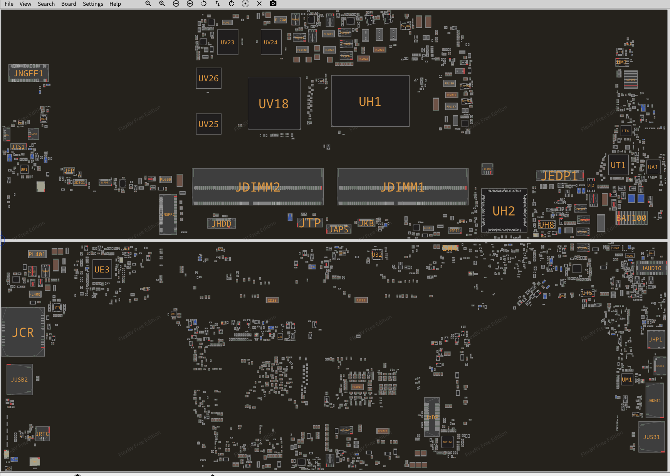Click the zoom in (plus) toolbar icon
Viewport: 670px width, 476px height.
190,3
